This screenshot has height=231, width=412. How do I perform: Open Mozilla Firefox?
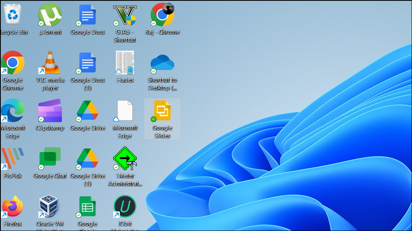pyautogui.click(x=13, y=206)
